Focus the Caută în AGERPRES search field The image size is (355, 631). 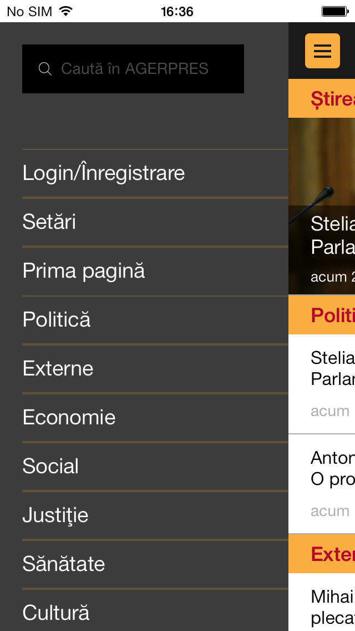pos(133,69)
